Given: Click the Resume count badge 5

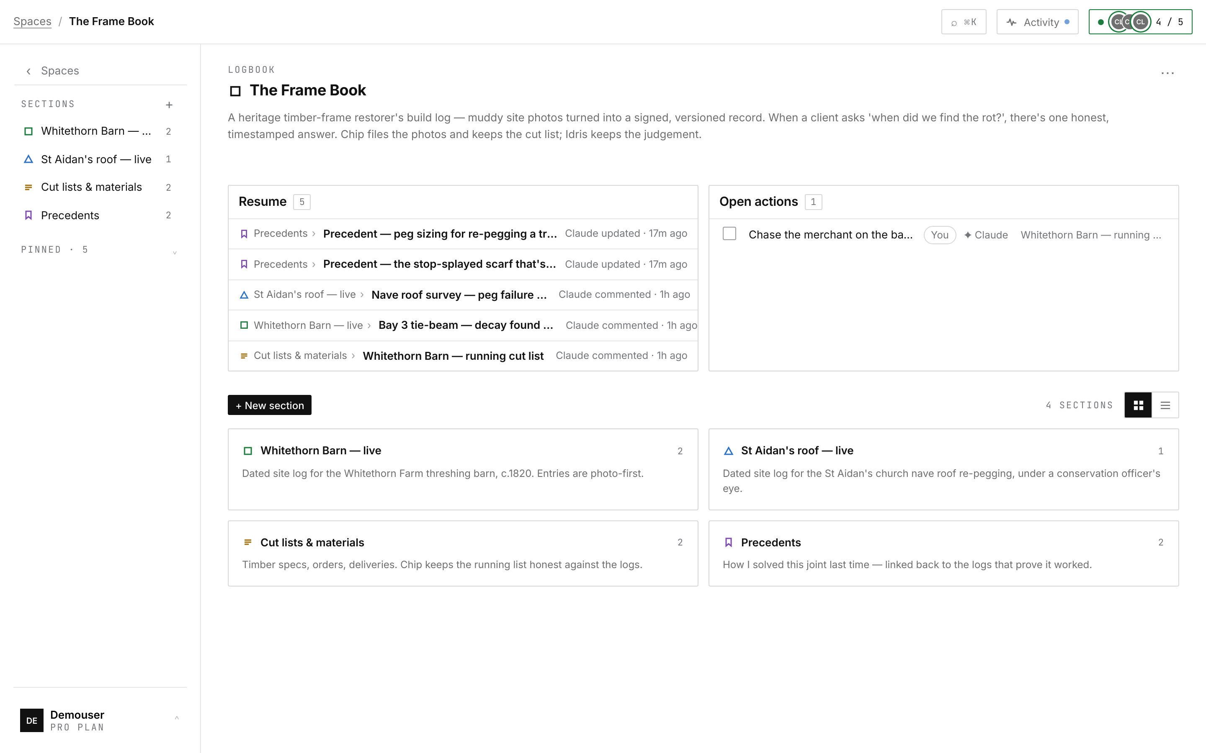Looking at the screenshot, I should [x=302, y=202].
